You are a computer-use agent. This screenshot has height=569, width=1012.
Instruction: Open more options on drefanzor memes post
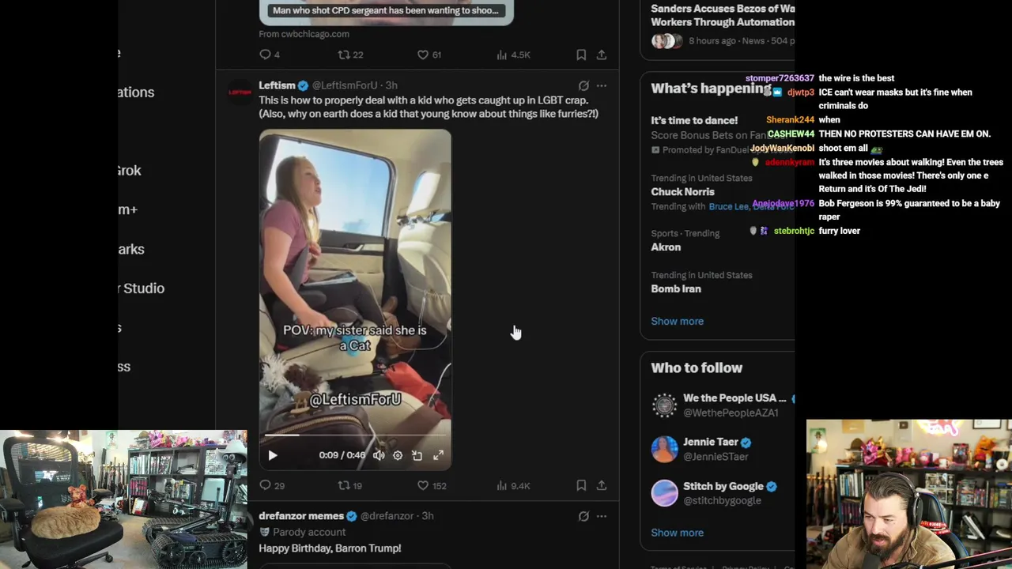[602, 516]
